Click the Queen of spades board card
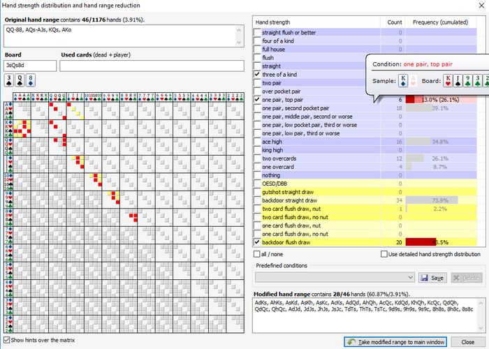The width and height of the screenshot is (489, 349). point(20,80)
